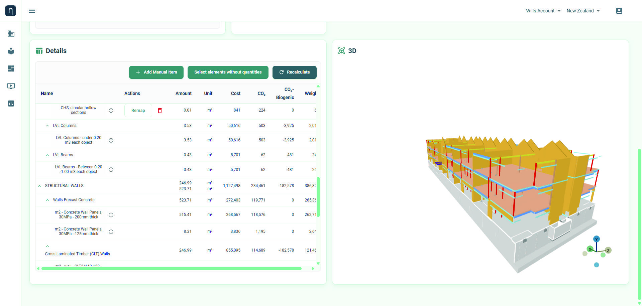This screenshot has width=642, height=306.
Task: Click Select elements without quantities button
Action: 228,72
